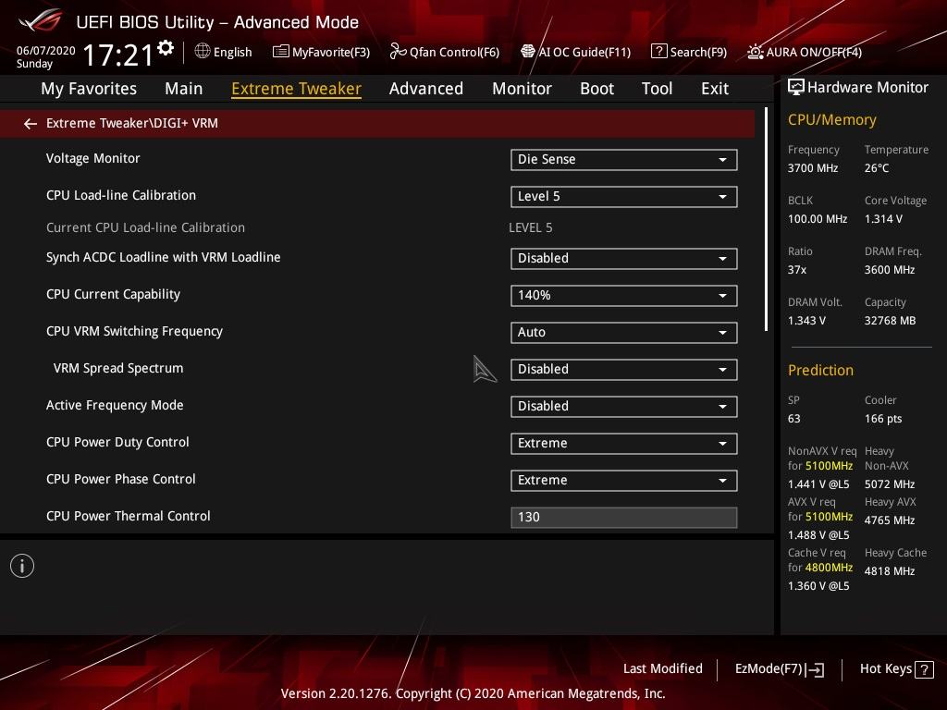
Task: Click English language label
Action: [232, 52]
